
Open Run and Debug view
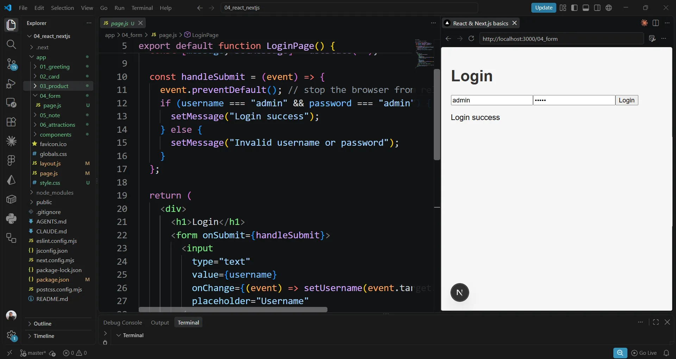(x=11, y=83)
